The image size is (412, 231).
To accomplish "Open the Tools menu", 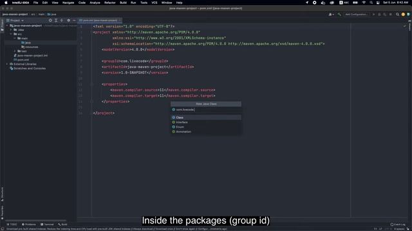I will [144, 3].
